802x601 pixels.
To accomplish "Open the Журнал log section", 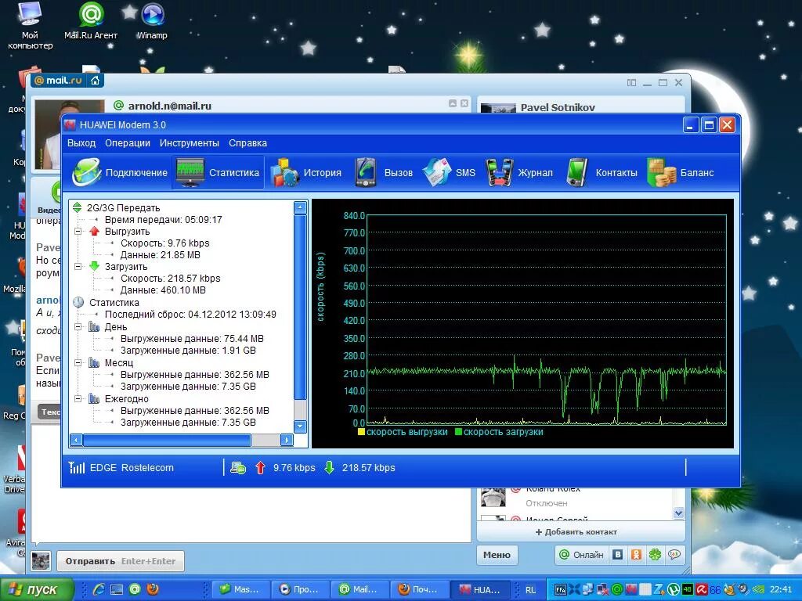I will [x=519, y=173].
